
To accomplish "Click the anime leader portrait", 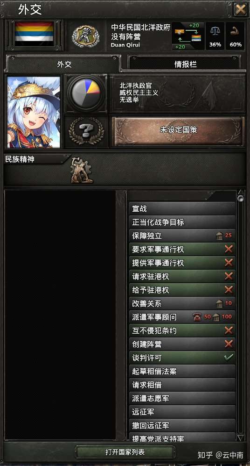I will pyautogui.click(x=34, y=112).
